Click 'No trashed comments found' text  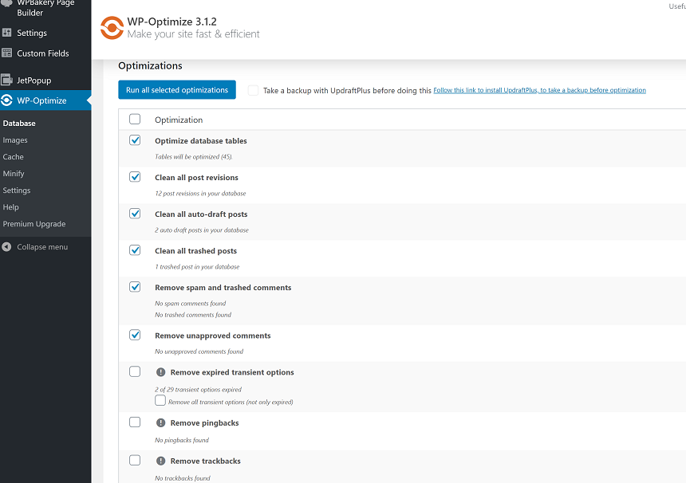pyautogui.click(x=193, y=315)
